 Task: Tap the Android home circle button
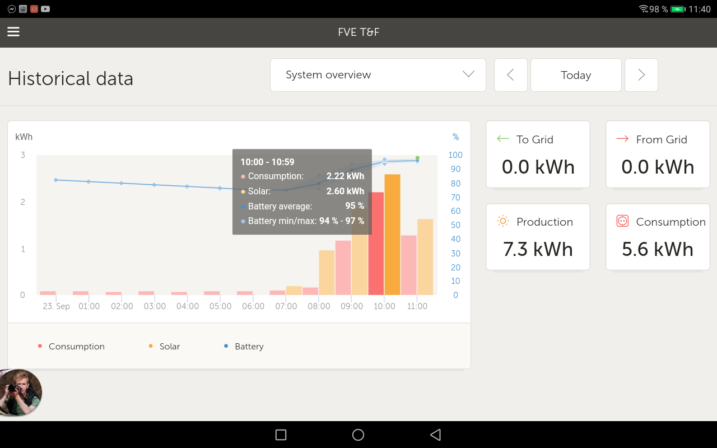(358, 435)
